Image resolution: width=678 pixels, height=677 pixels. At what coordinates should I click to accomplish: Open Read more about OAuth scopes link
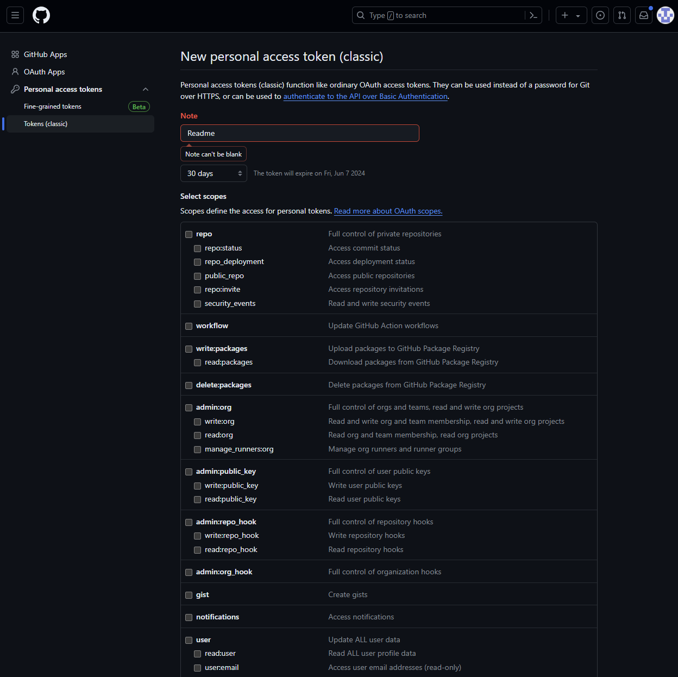tap(388, 211)
